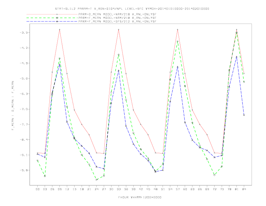Click the 75 forecast hour tick label
Viewport: 266px width, 206px height.
coord(222,189)
